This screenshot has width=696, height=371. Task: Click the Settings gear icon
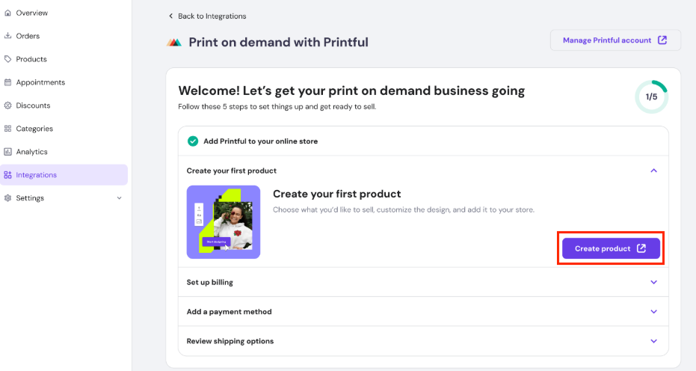[7, 198]
